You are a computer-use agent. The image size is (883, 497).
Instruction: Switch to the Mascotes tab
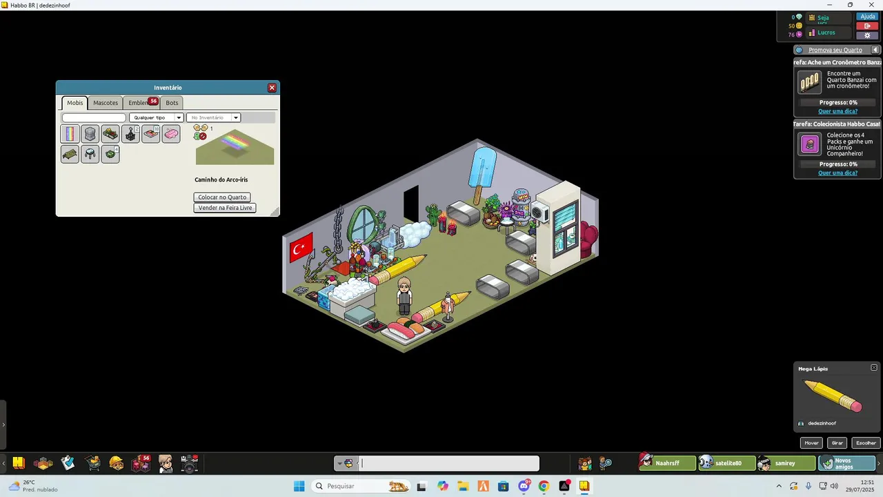106,103
